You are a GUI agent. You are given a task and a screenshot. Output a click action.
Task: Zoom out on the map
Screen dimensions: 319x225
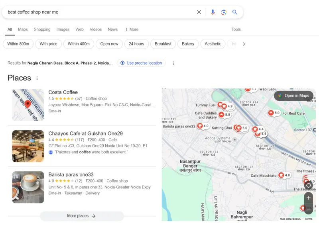(x=308, y=209)
